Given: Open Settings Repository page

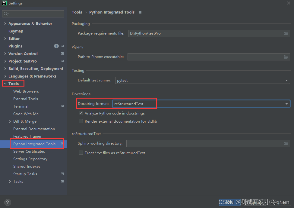Looking at the screenshot, I should [30, 159].
